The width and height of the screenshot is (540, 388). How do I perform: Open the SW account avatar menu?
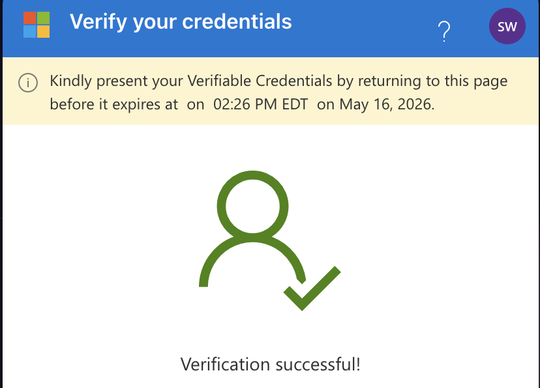pos(507,27)
